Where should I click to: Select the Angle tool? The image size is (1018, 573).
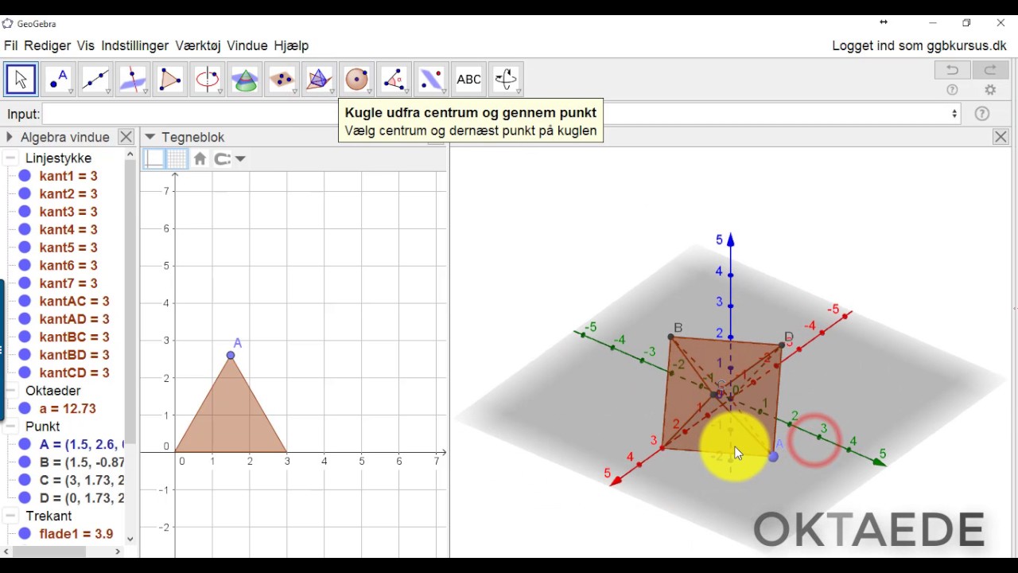coord(394,80)
